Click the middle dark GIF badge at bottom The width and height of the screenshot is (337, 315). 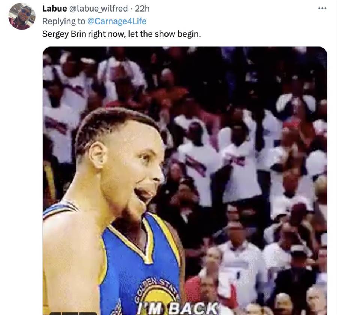[x=70, y=314]
